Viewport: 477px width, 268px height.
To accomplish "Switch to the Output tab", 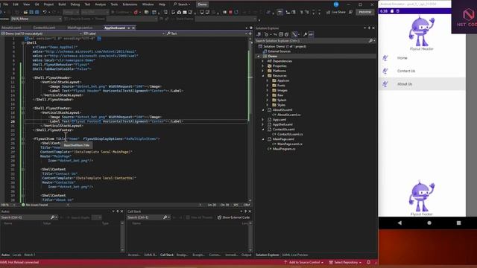I will pyautogui.click(x=247, y=255).
